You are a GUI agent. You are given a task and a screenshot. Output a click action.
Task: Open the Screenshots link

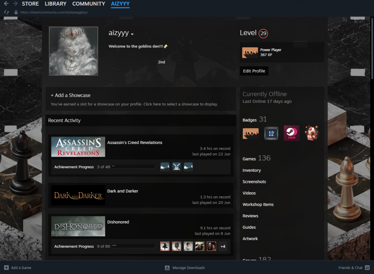pos(254,182)
